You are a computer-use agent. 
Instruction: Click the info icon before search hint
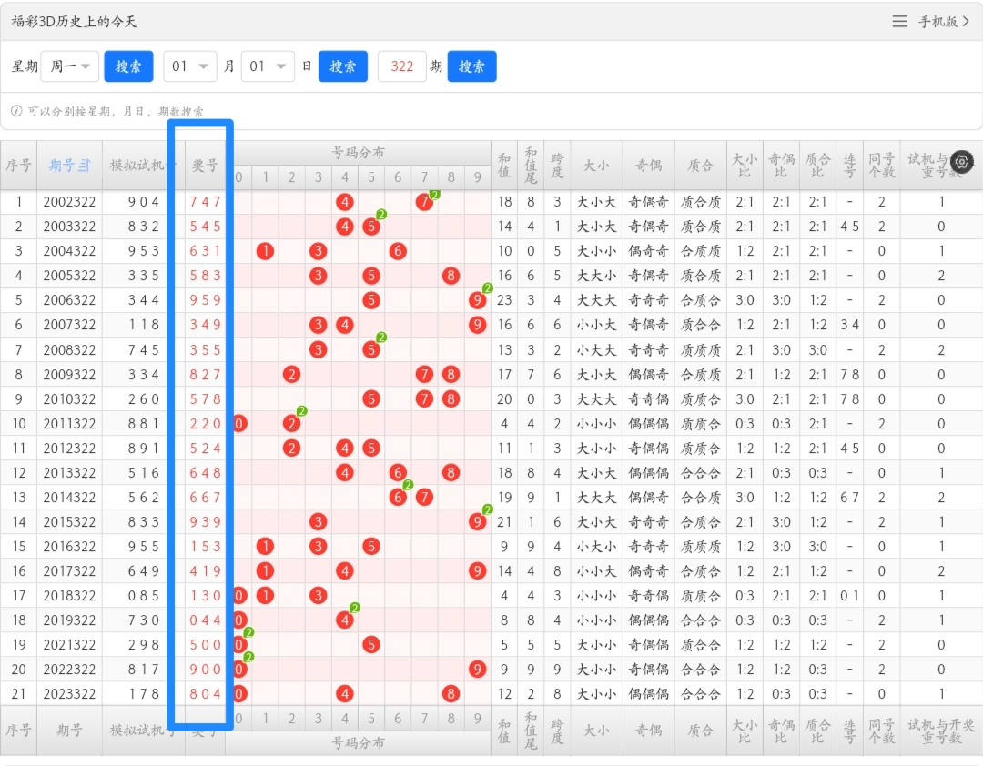click(x=17, y=111)
